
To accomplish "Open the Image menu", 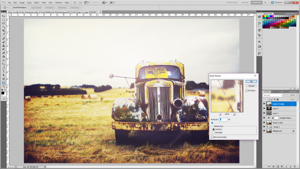I will pos(22,3).
